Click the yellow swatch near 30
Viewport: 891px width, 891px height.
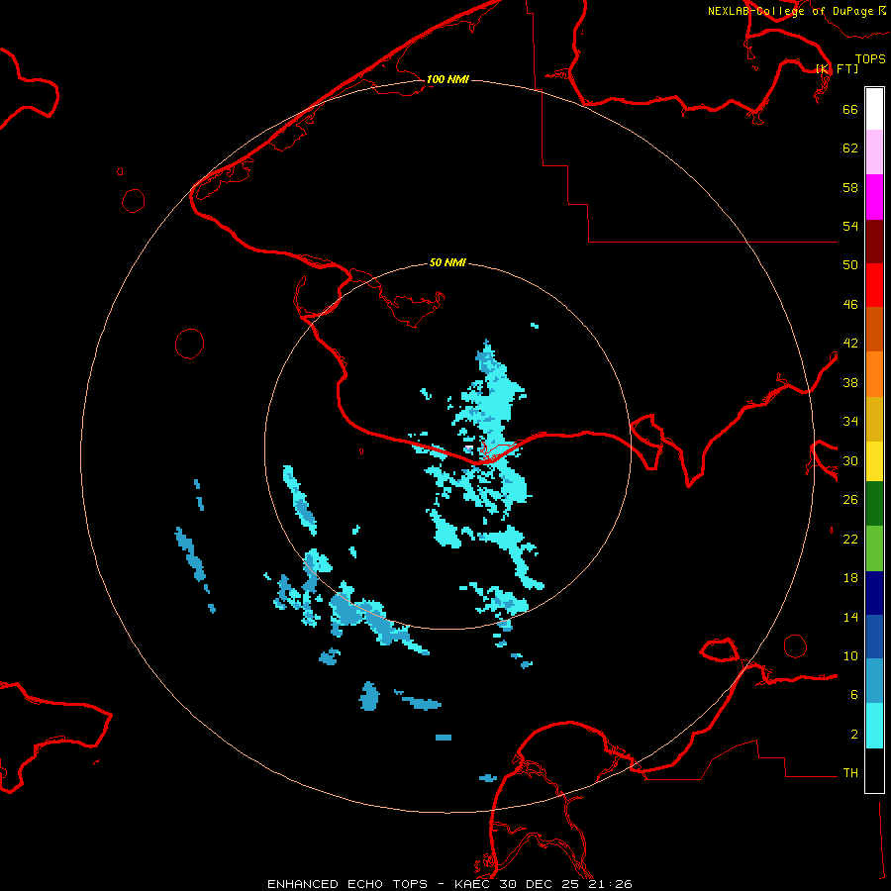[874, 460]
